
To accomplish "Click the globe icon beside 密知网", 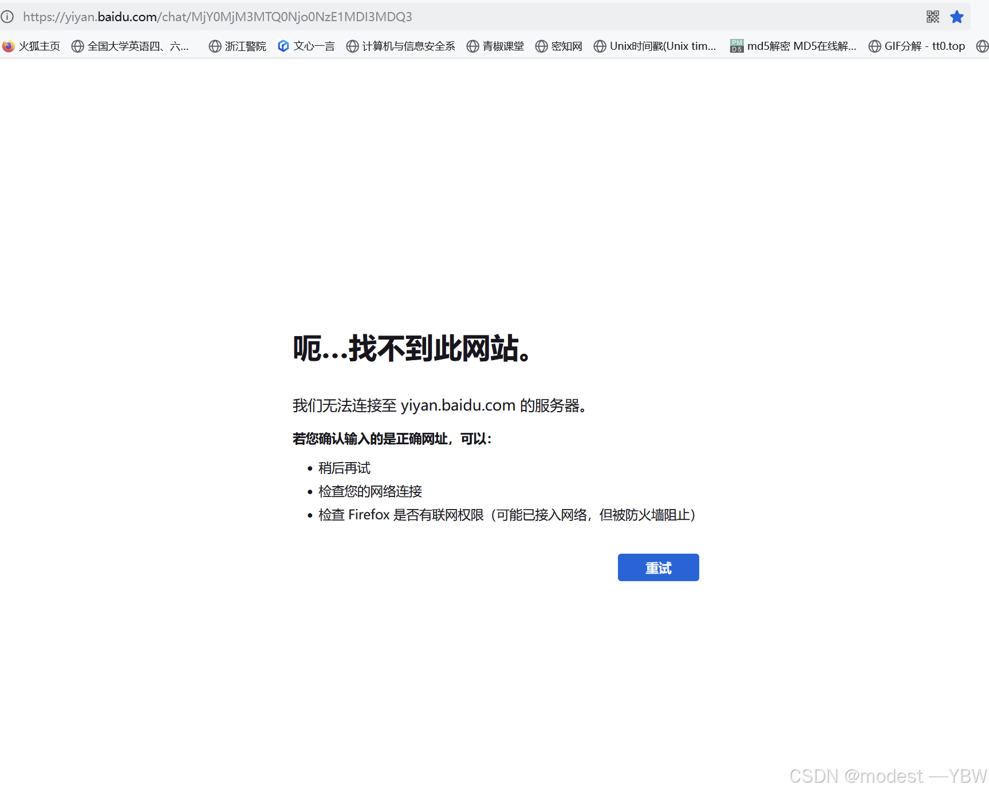I will [x=541, y=46].
